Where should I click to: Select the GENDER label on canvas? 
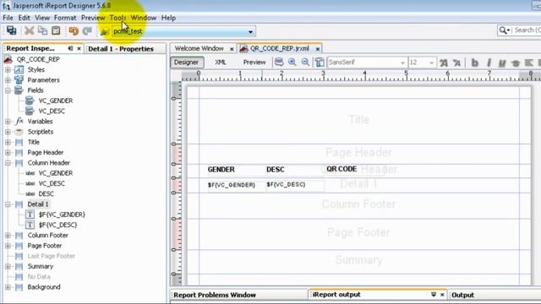coord(221,170)
